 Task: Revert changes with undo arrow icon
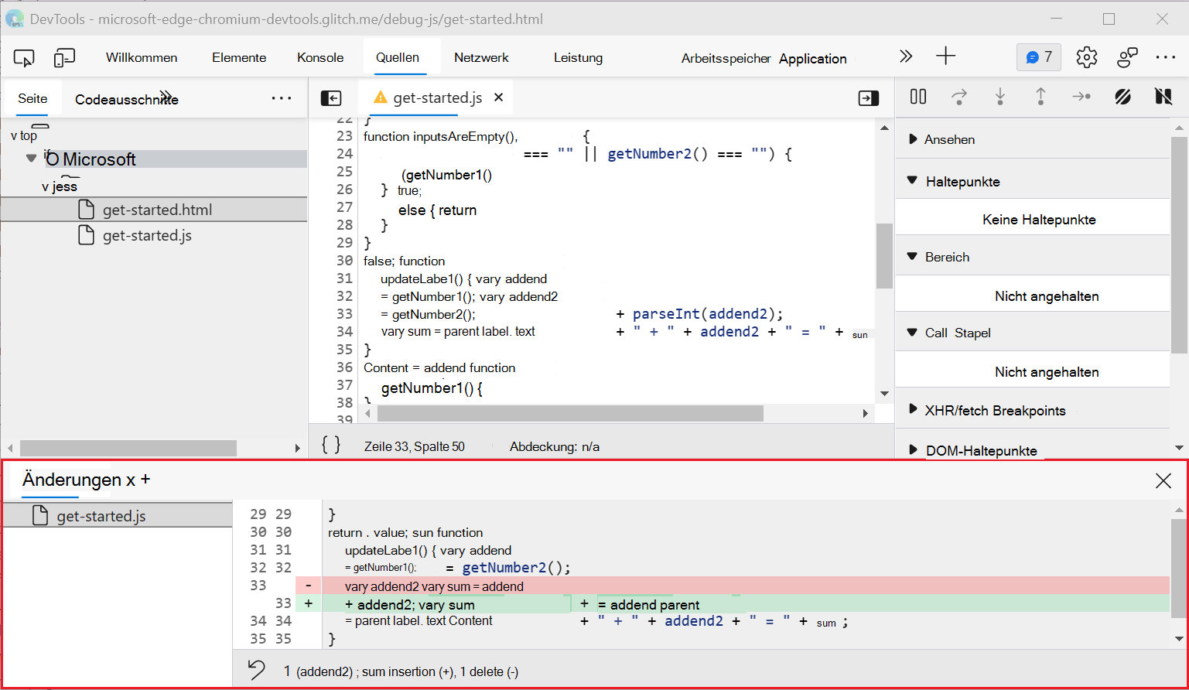tap(257, 670)
